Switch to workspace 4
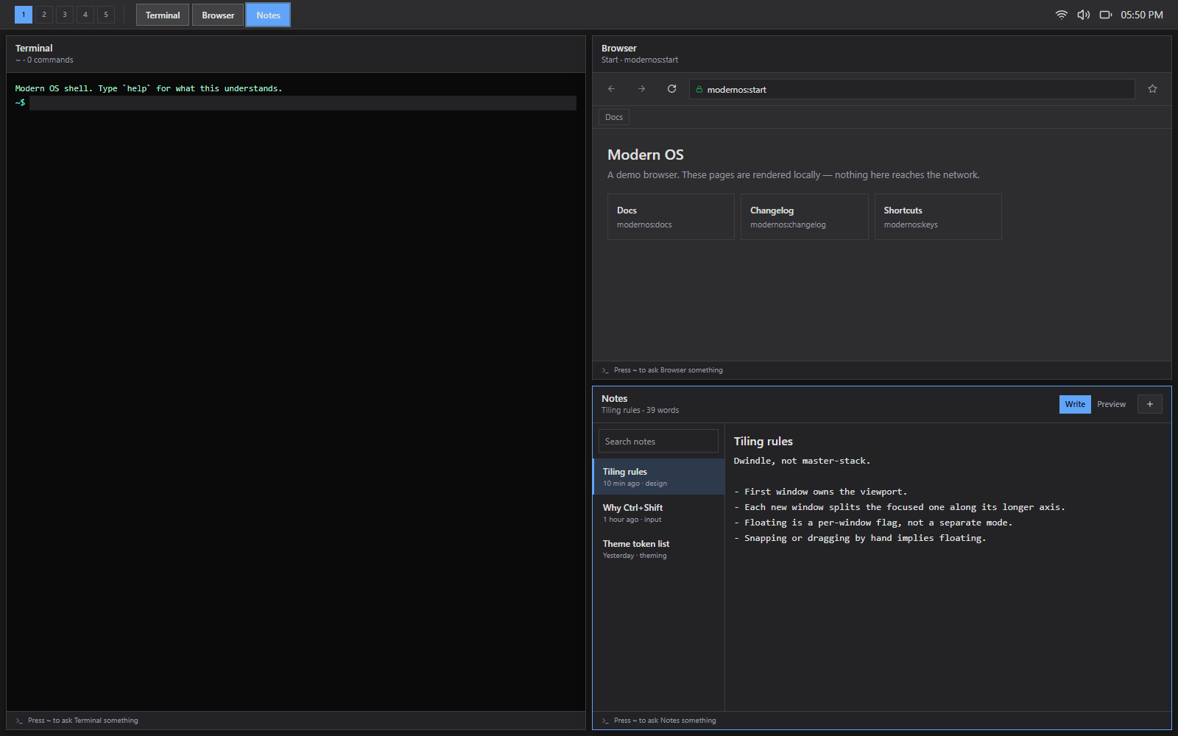The height and width of the screenshot is (736, 1178). tap(85, 15)
